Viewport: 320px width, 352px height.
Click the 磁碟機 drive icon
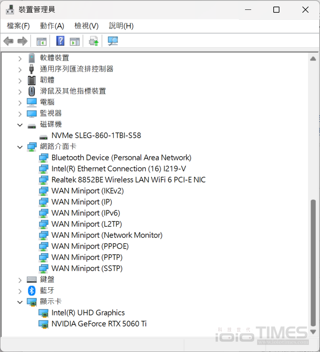pos(32,126)
